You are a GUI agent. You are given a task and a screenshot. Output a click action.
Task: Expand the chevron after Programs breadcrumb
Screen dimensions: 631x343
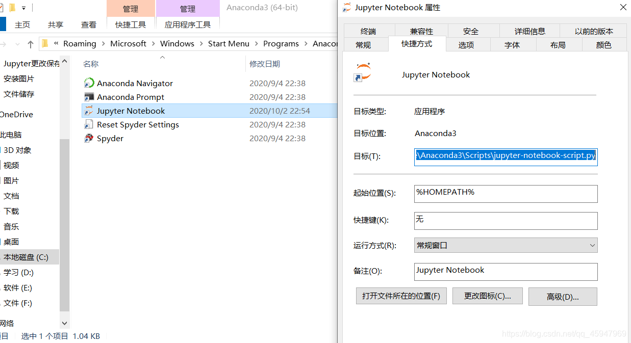[306, 44]
